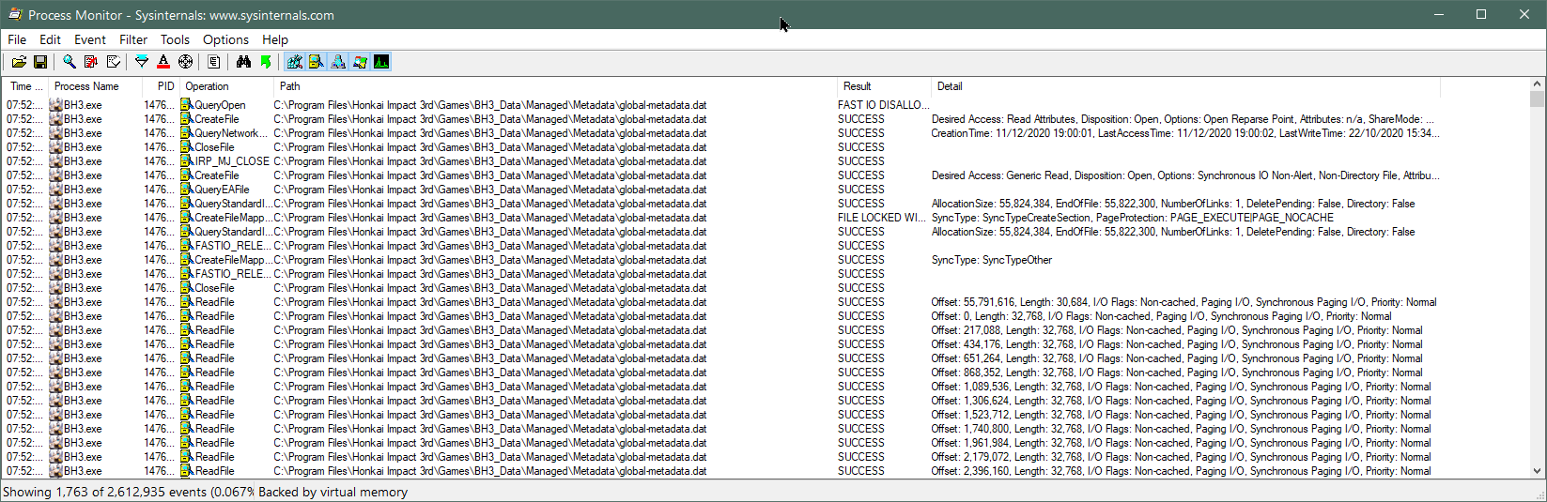Click the Detail column header

pos(1185,86)
